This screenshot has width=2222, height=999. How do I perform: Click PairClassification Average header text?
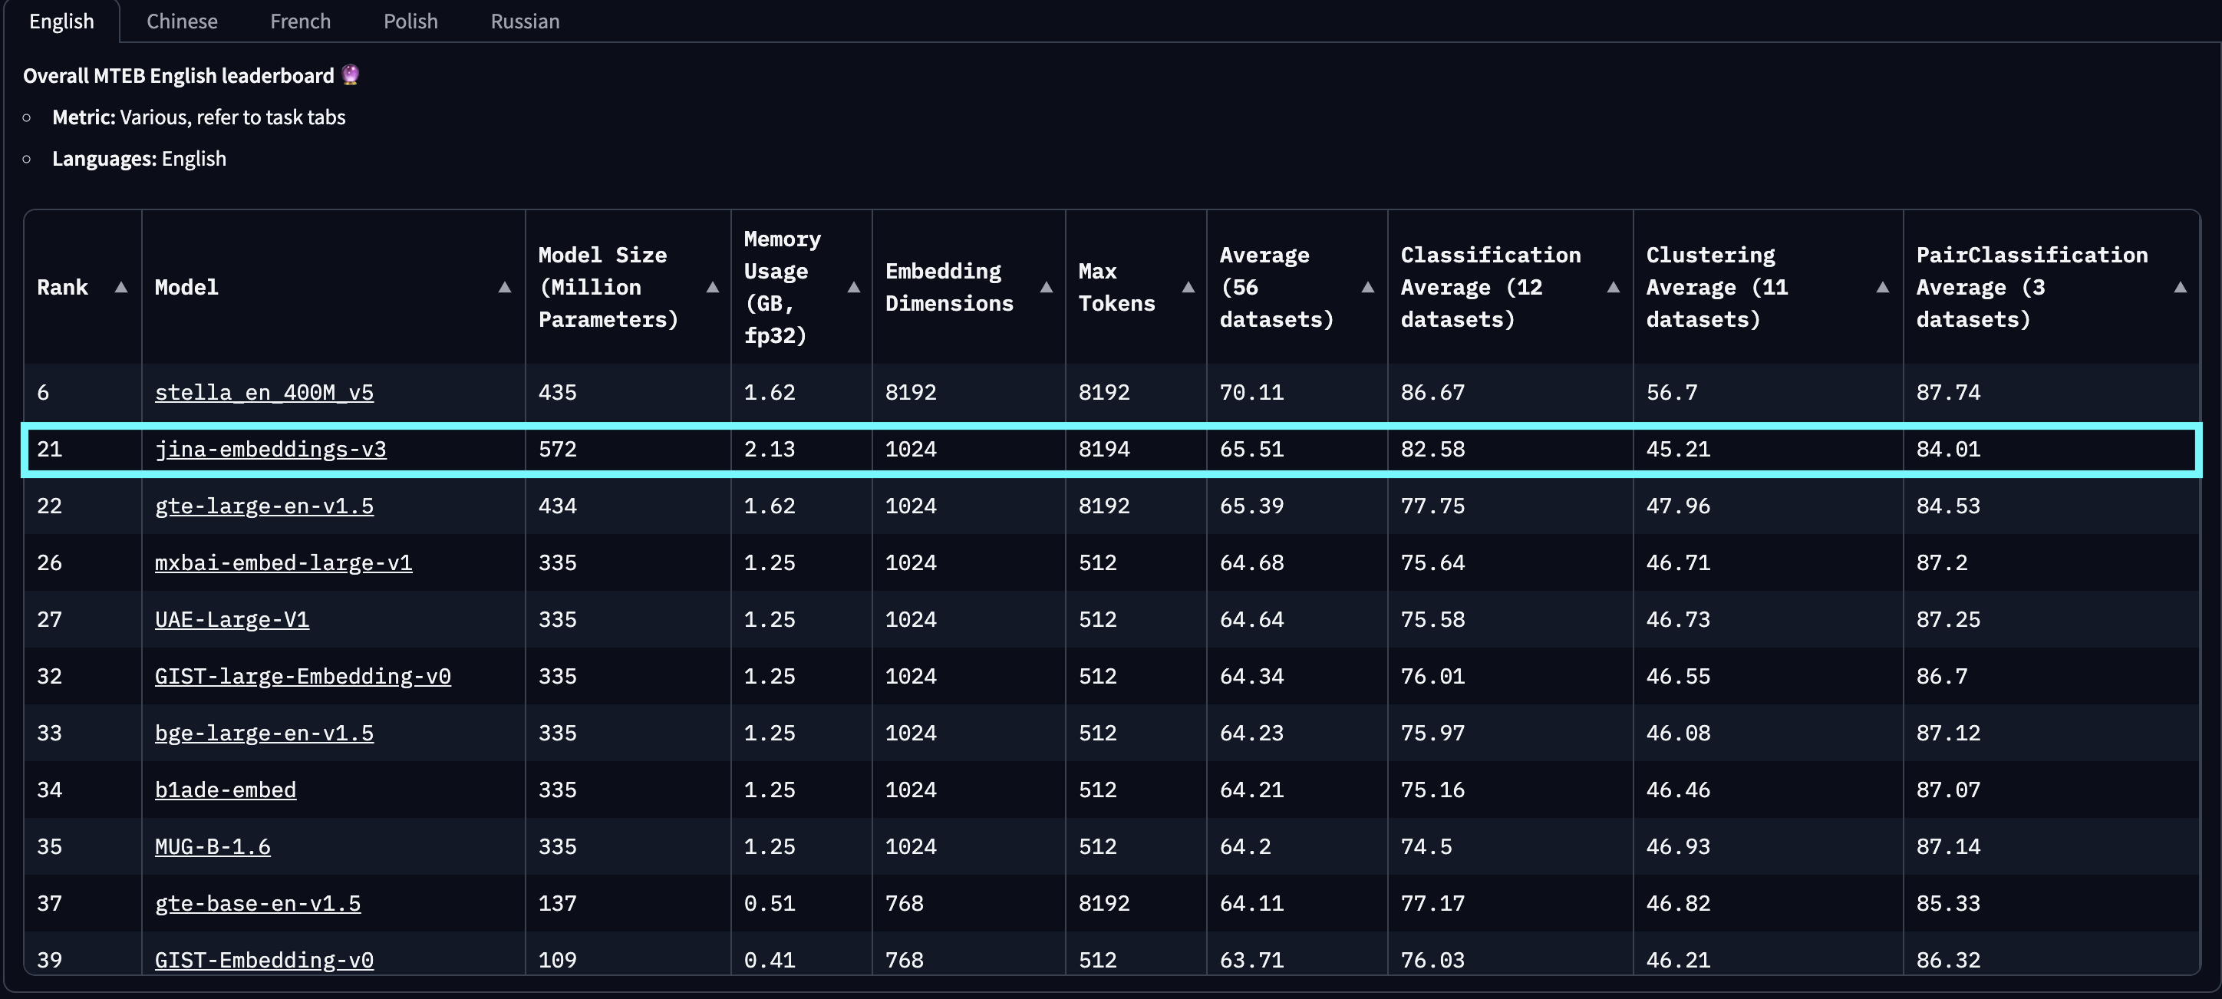tap(2032, 287)
